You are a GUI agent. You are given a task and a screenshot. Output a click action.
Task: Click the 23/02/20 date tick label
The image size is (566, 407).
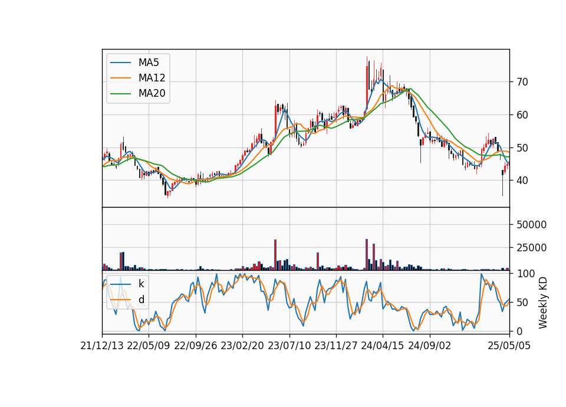point(242,346)
